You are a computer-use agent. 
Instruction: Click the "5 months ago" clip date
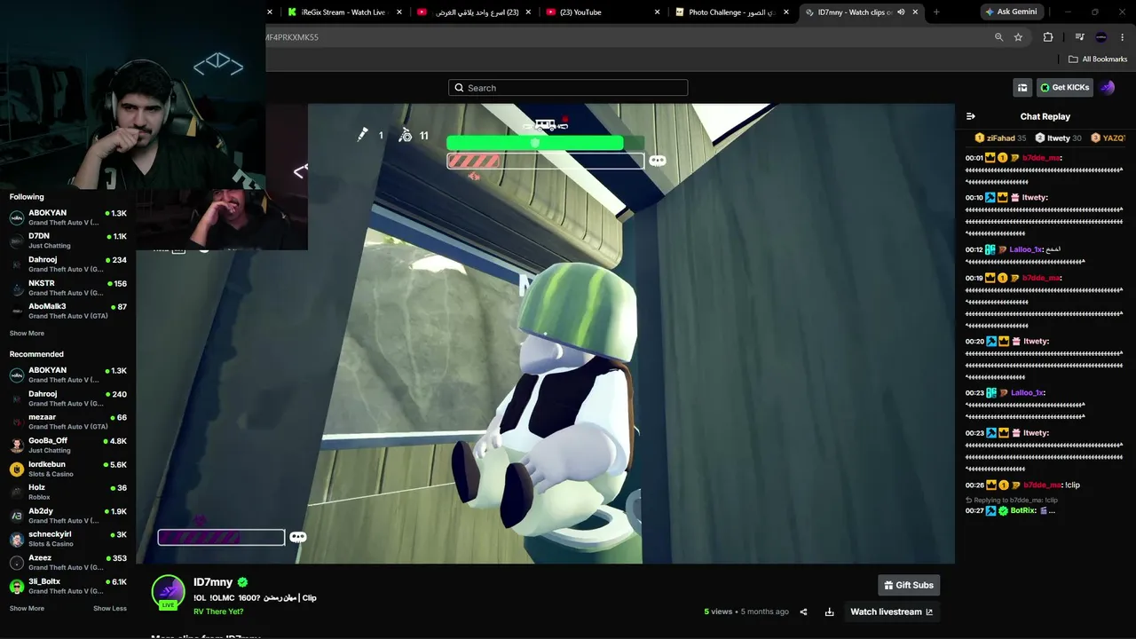(x=766, y=611)
